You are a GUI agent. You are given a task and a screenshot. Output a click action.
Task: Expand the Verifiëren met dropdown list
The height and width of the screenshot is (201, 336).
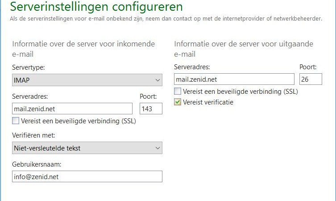pos(87,148)
